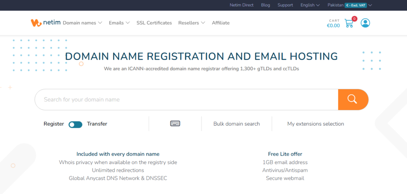Click the €0.00 cart total
The image size is (407, 194).
(x=333, y=26)
